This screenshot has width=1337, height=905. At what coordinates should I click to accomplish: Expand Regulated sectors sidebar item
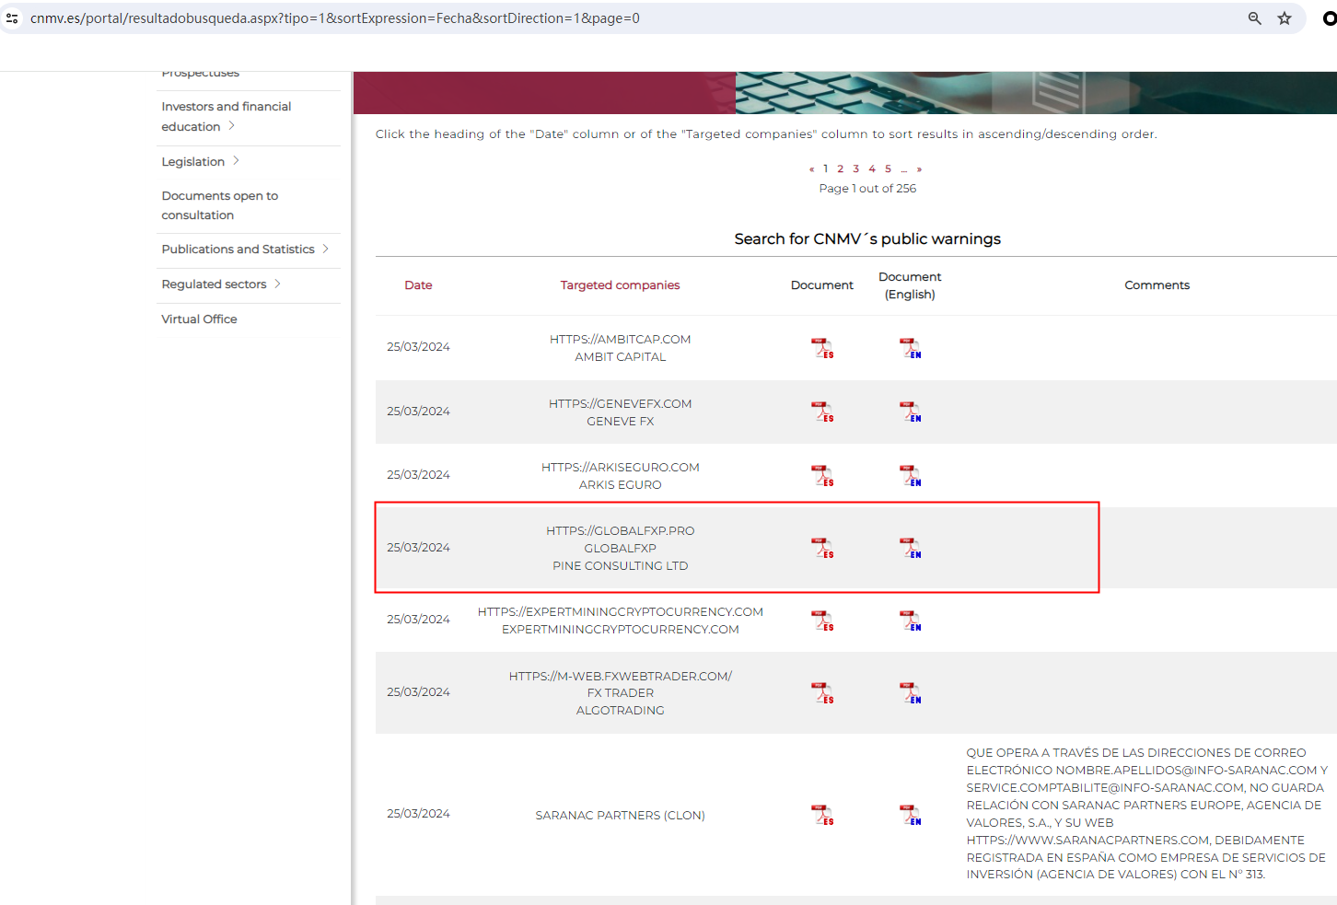click(x=221, y=284)
